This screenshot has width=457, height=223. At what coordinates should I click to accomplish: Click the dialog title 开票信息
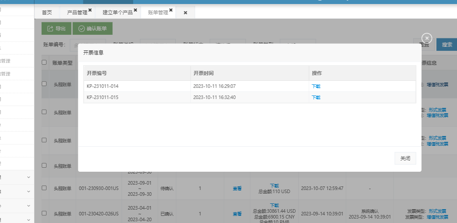pyautogui.click(x=93, y=53)
